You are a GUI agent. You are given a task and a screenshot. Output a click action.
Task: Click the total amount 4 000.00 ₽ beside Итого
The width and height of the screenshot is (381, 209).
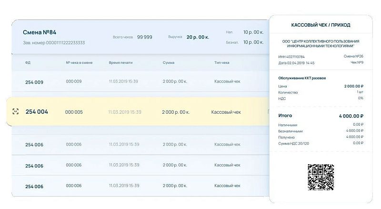tap(351, 116)
